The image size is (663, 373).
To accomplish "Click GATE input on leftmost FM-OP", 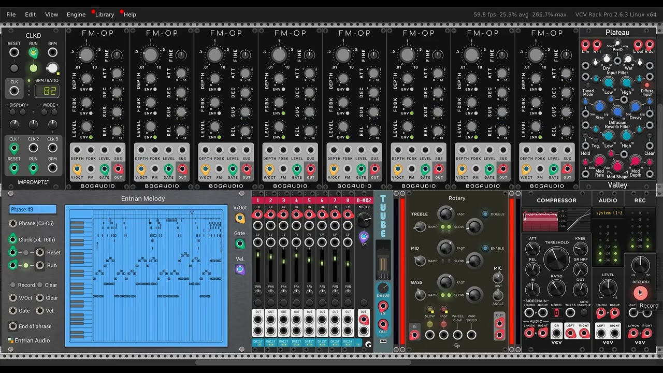I will click(104, 169).
